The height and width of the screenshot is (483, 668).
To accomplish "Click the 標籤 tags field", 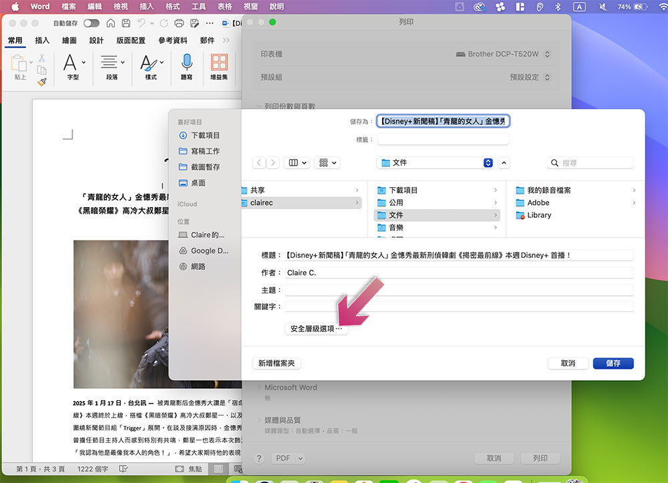I will click(443, 139).
